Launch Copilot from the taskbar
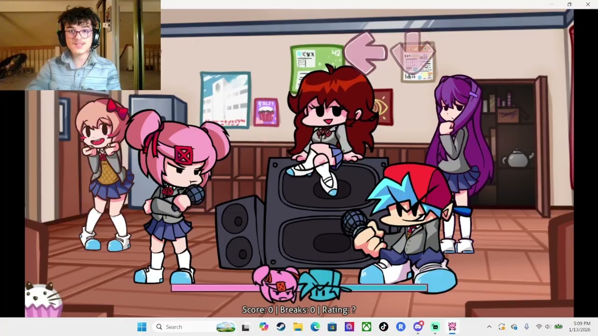 coord(264,327)
